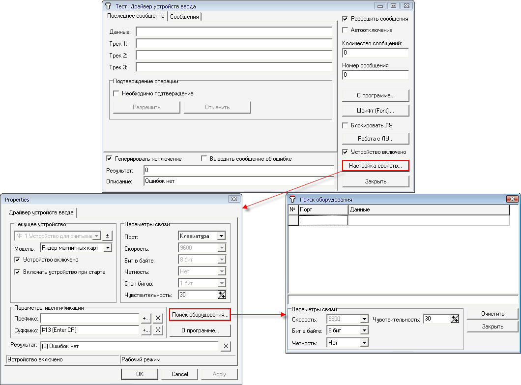Click Чувствительность spinner icon in Properties dialog
The image size is (521, 385).
222,295
